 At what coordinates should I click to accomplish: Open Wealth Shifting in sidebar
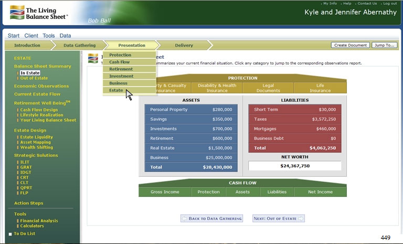[x=37, y=147]
